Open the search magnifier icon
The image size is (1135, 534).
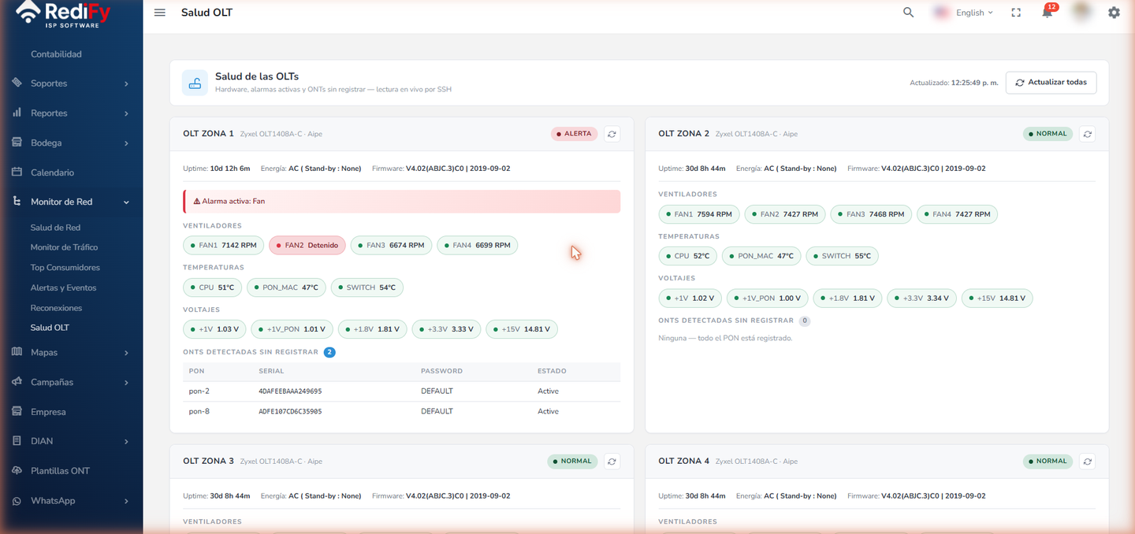point(909,13)
